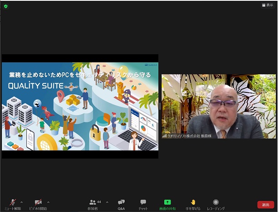Click the divider handle between slide and video
The width and height of the screenshot is (278, 212).
[x=160, y=106]
